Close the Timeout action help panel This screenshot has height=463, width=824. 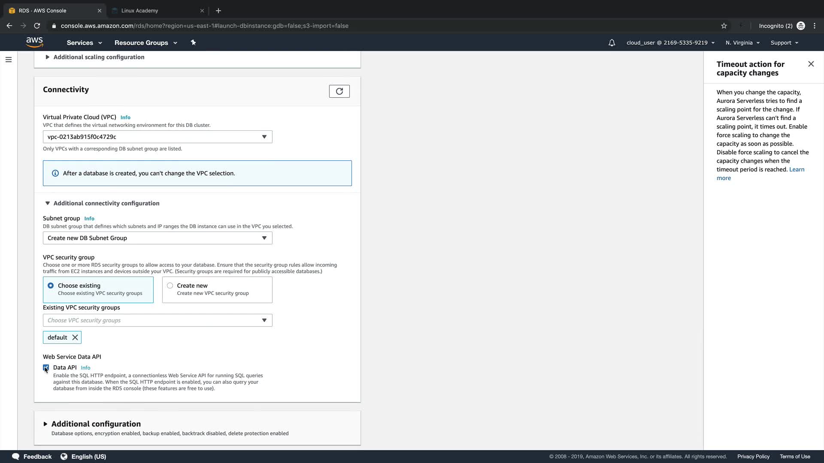pos(811,64)
